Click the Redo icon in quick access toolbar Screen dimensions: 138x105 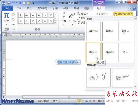[x=20, y=3]
